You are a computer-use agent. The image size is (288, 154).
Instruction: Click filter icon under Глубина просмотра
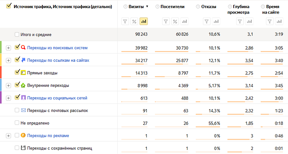240,21
